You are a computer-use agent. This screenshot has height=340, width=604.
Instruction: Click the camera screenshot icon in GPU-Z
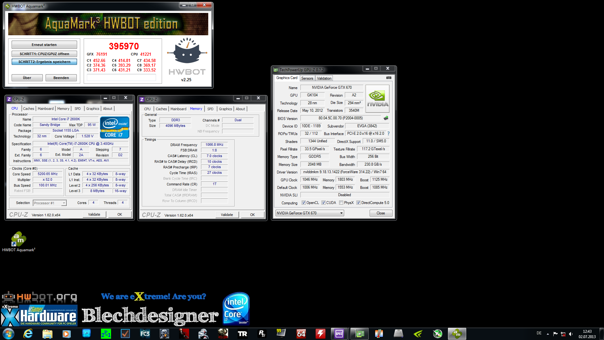tap(389, 78)
